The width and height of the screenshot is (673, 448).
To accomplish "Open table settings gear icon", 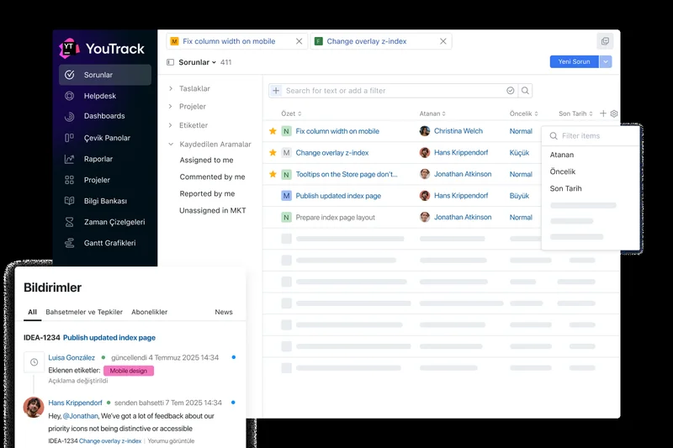I will point(614,113).
